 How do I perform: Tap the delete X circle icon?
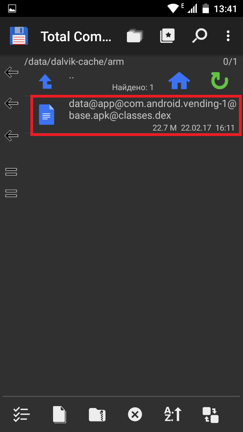pos(135,414)
